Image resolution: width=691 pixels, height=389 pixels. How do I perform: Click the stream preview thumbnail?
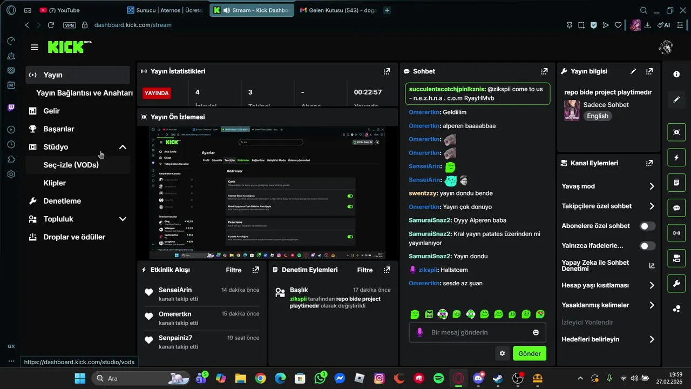tap(267, 192)
